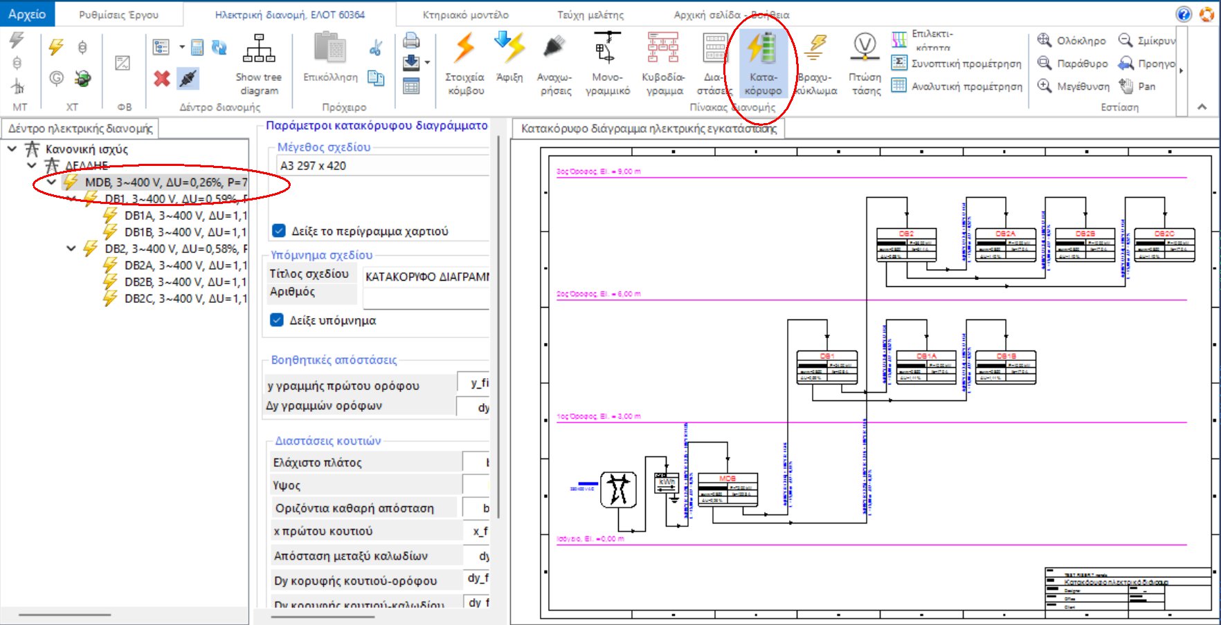The height and width of the screenshot is (625, 1221).
Task: Open the Μονογραμμικό diagram tool
Action: pyautogui.click(x=607, y=64)
